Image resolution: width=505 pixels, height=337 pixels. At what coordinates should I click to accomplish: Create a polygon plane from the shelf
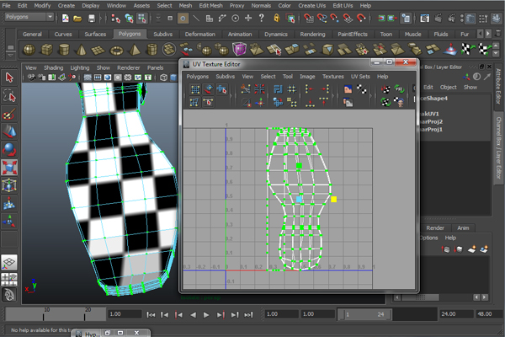coord(98,50)
